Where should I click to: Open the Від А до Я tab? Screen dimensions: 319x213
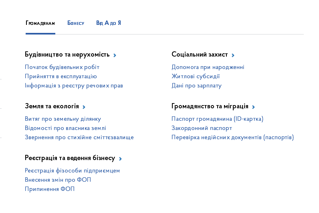[x=109, y=23]
